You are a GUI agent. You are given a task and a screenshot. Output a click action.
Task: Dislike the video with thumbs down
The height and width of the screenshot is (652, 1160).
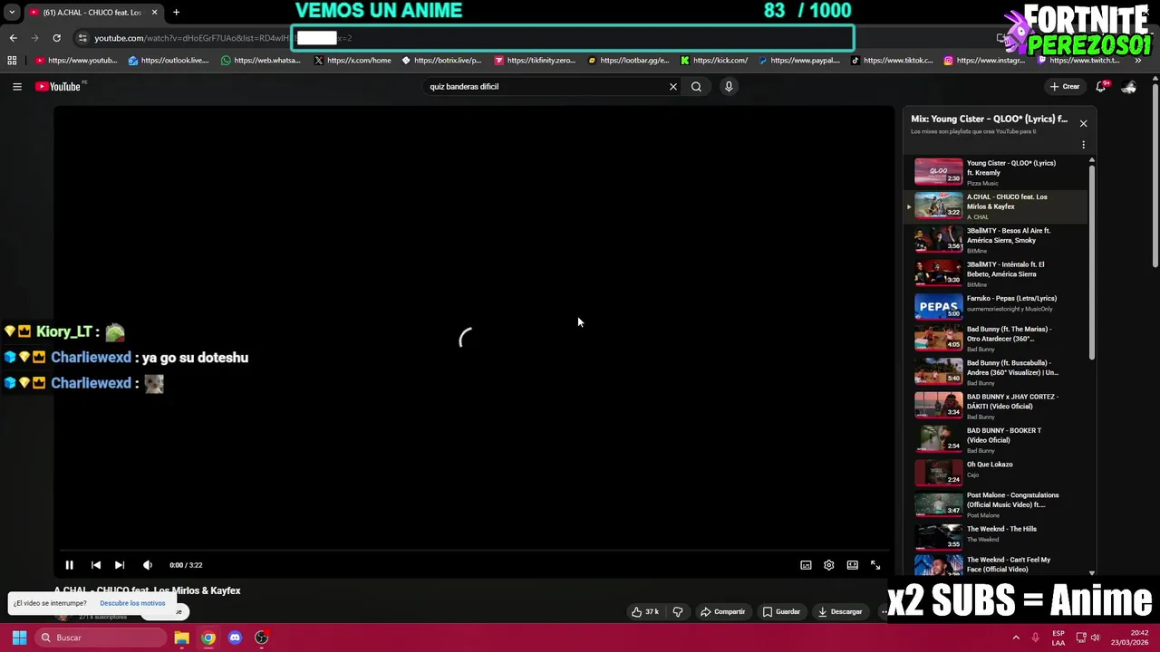tap(678, 612)
